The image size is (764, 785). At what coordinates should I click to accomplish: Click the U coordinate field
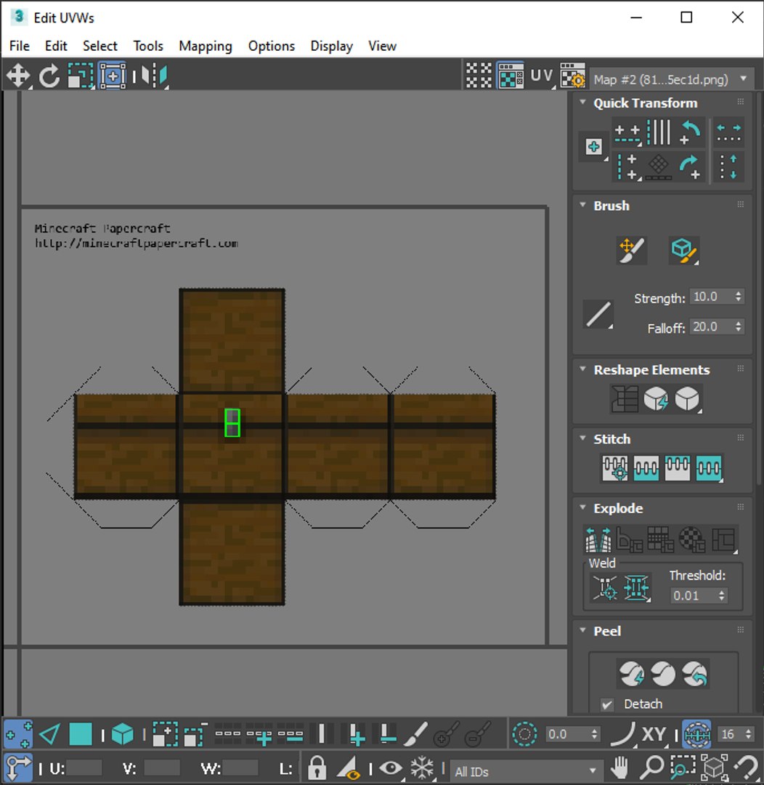(84, 768)
